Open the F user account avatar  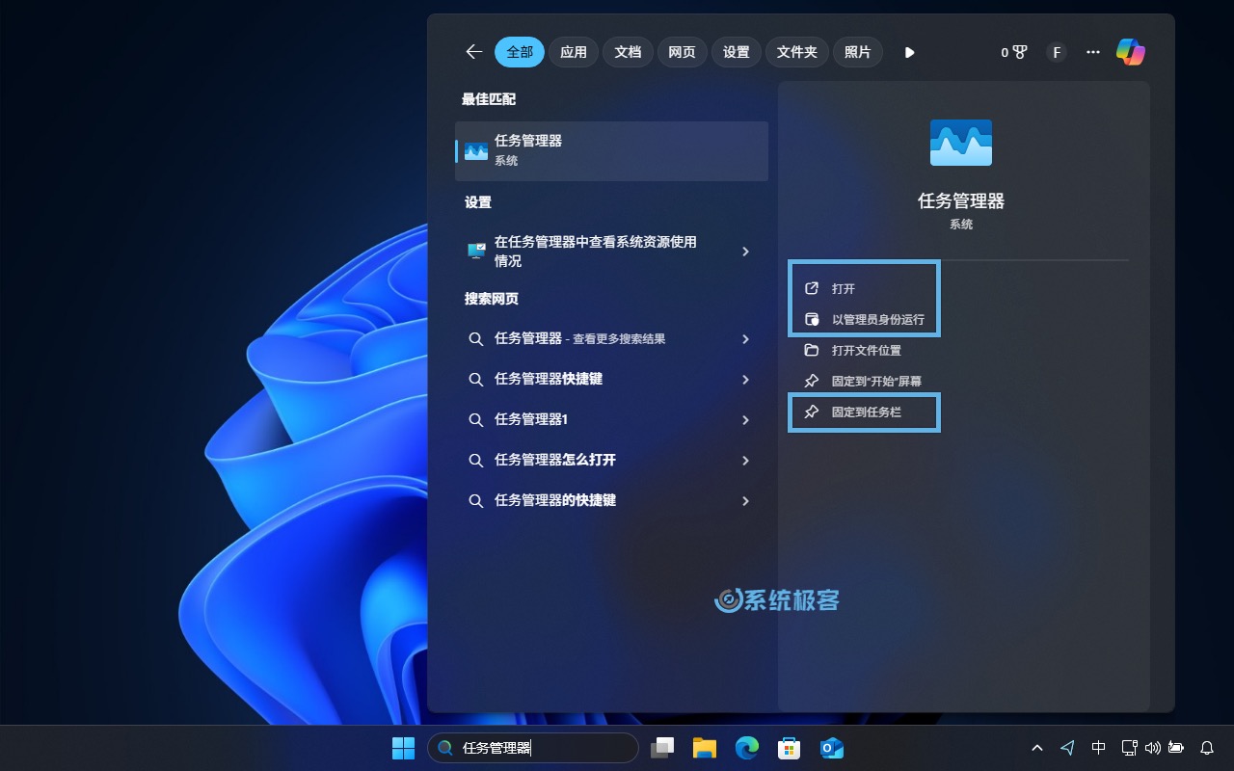1057,52
